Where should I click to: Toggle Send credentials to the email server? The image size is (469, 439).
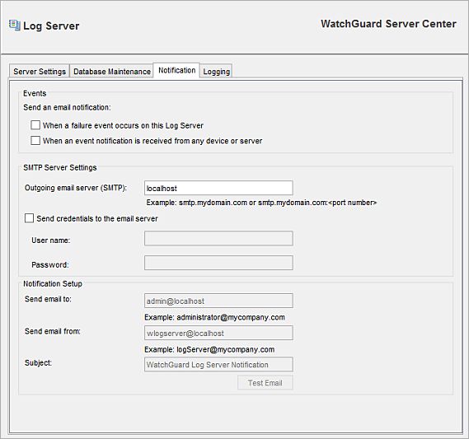pos(29,218)
